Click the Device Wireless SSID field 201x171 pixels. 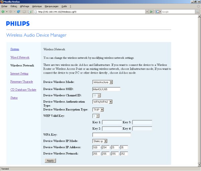click(x=106, y=89)
